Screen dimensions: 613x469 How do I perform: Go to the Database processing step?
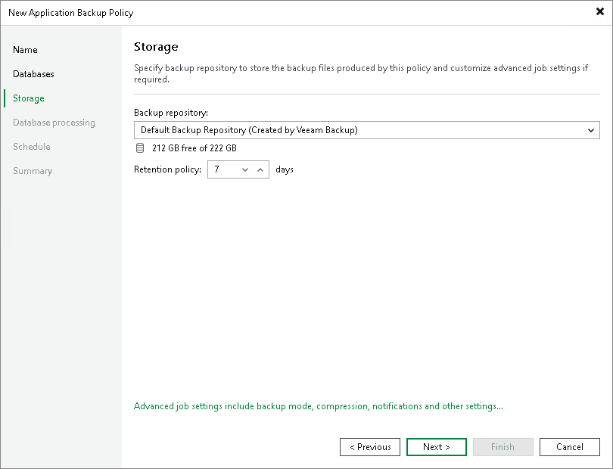click(x=54, y=123)
